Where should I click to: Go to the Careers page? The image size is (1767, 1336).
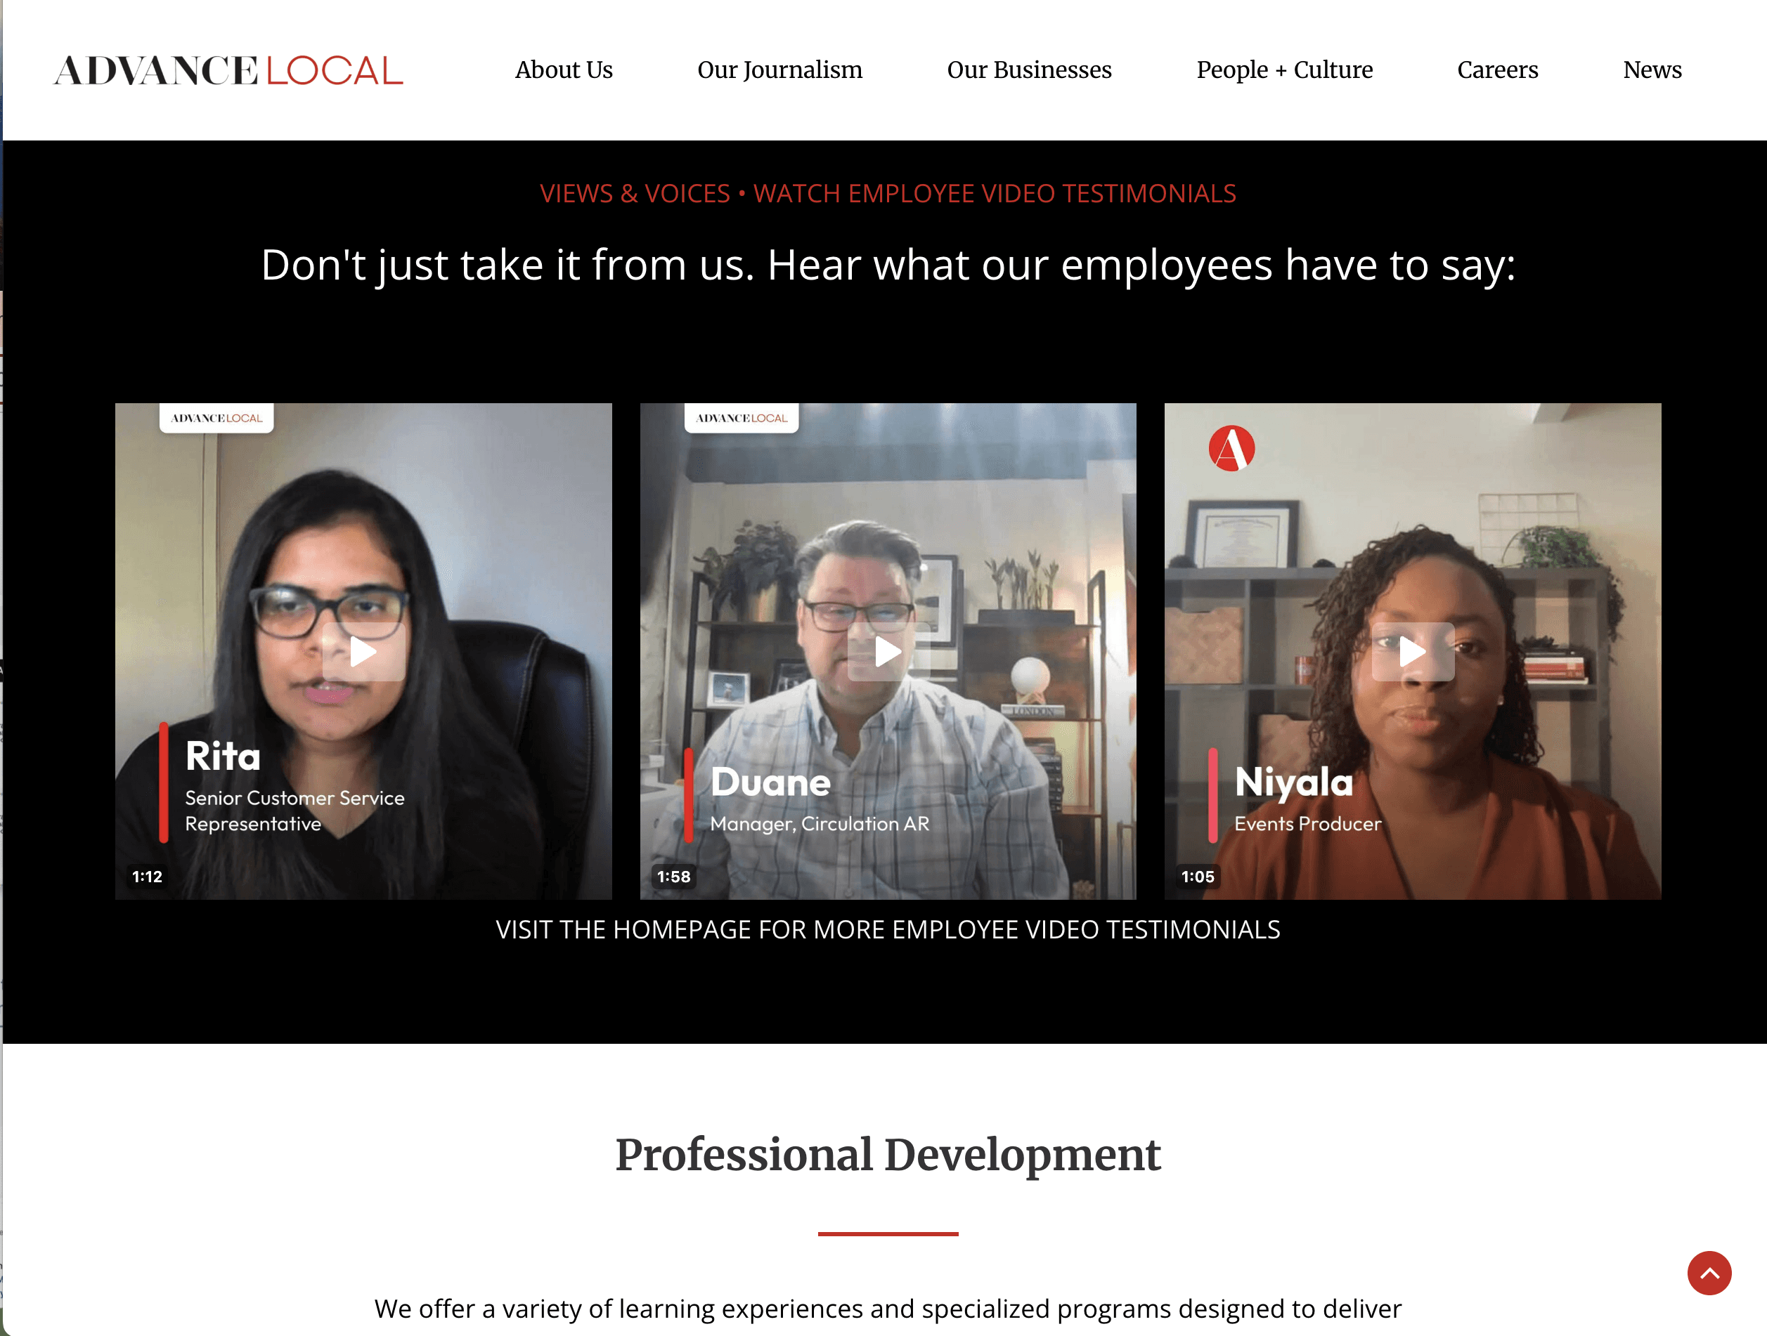coord(1498,70)
